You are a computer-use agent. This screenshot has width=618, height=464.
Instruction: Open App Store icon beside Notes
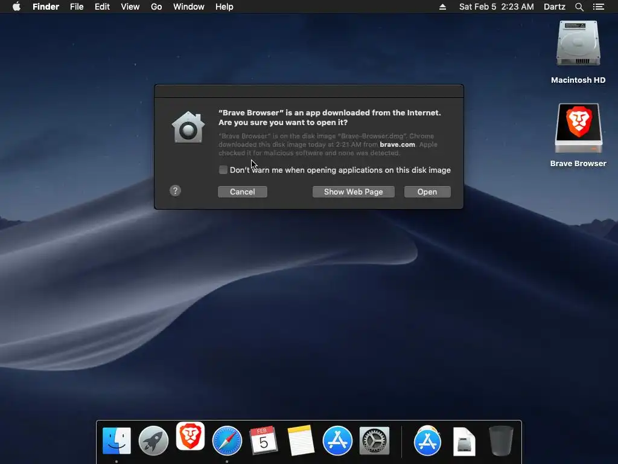(x=337, y=440)
